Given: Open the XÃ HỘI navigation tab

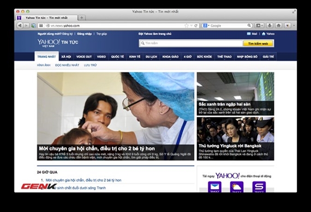Looking at the screenshot, I should 66,57.
